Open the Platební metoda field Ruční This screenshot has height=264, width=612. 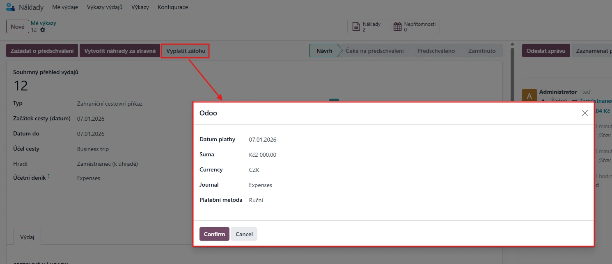pos(256,200)
